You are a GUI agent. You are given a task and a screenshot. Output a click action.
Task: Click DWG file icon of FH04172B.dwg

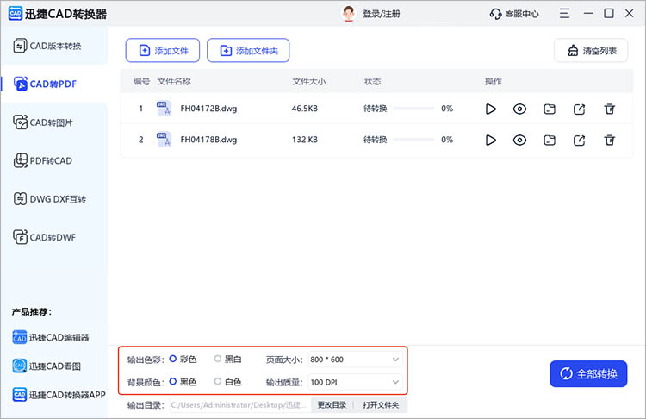164,108
